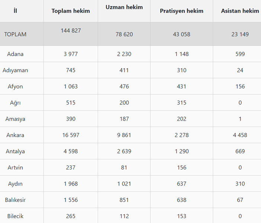Click the Artvin province cell
Image resolution: width=261 pixels, height=223 pixels.
[15, 168]
